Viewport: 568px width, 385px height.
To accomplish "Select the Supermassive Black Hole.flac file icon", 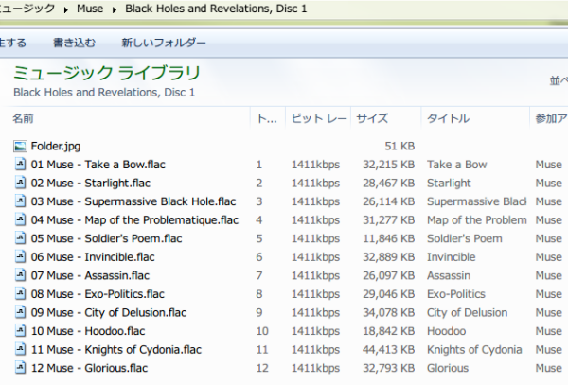I will coord(21,201).
